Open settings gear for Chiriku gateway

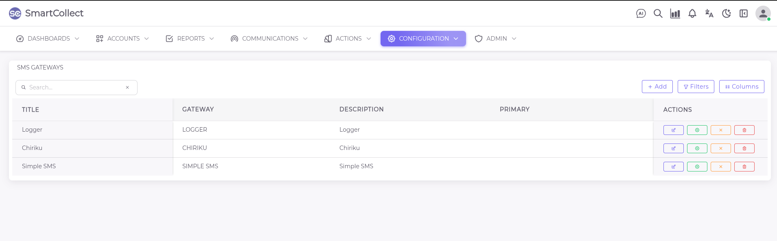697,148
